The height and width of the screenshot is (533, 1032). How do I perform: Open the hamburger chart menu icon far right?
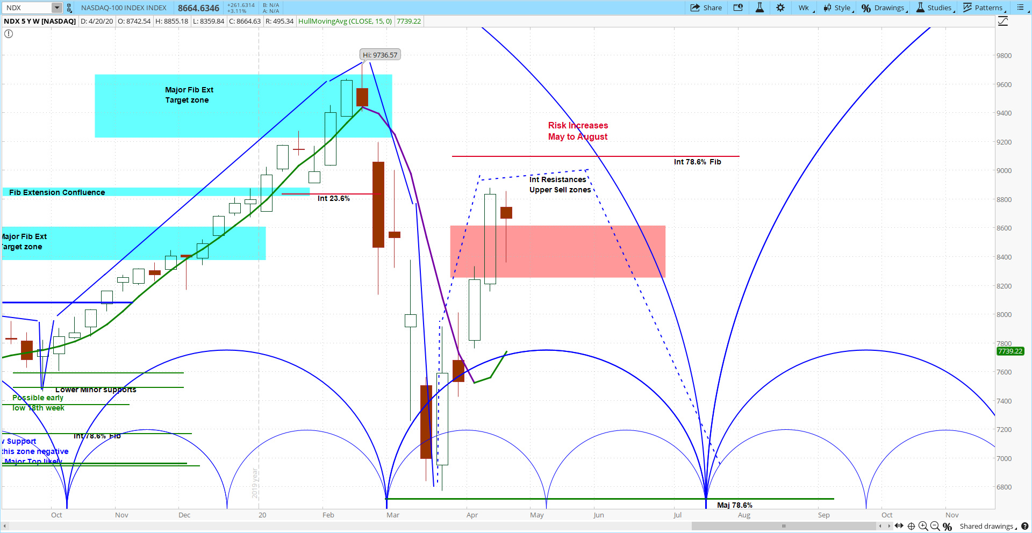[1020, 8]
